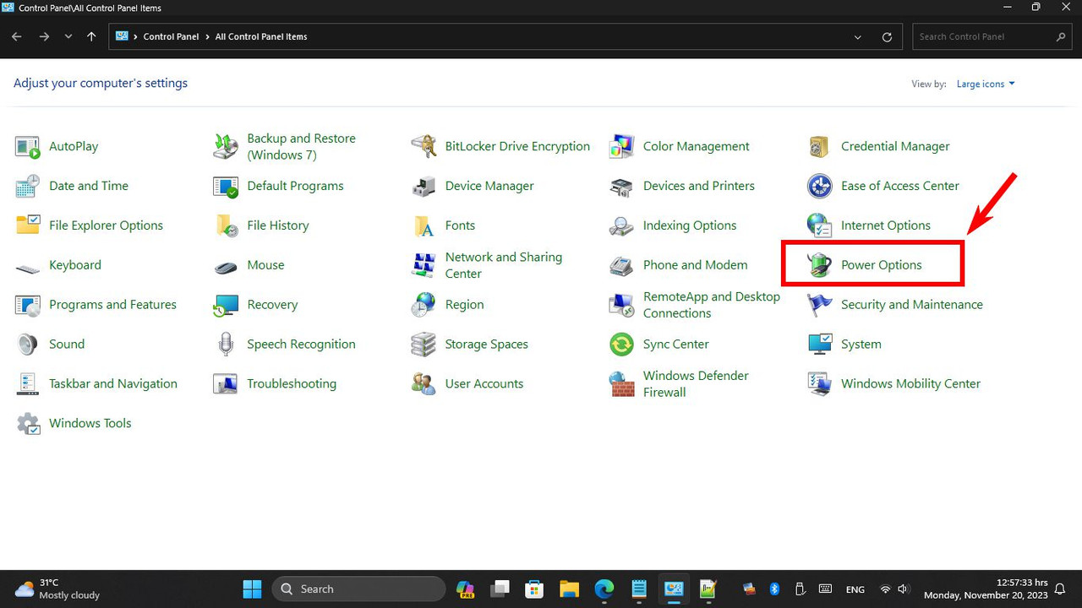Open Network and Sharing Center icon
Screen dimensions: 1082x608
[x=424, y=265]
